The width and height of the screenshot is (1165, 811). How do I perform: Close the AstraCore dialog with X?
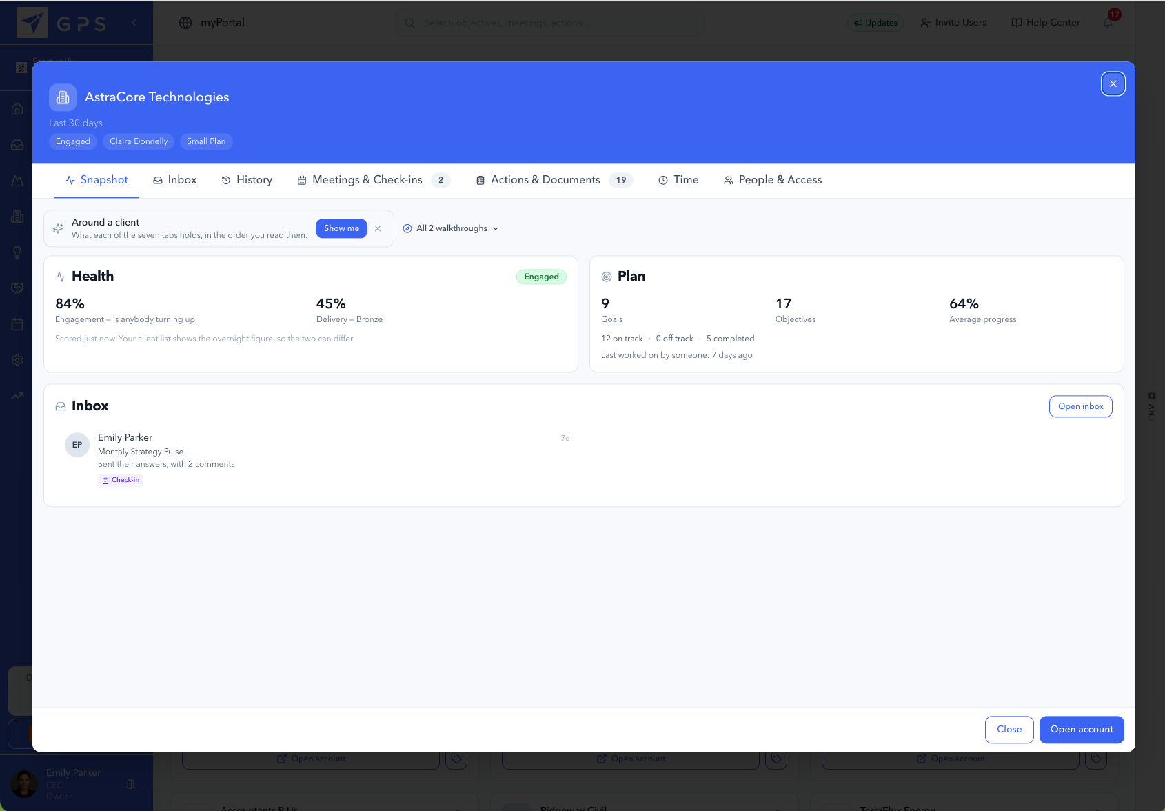point(1113,83)
